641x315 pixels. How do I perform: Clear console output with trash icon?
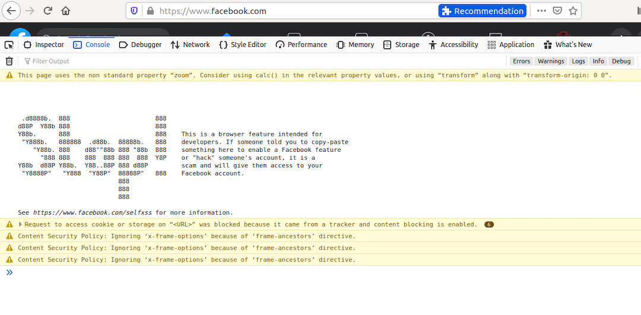pos(9,61)
